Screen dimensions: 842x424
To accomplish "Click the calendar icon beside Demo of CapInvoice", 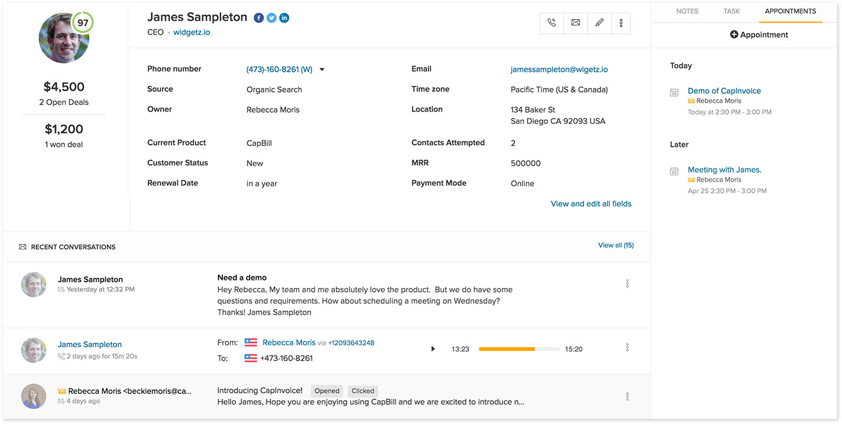I will tap(673, 92).
